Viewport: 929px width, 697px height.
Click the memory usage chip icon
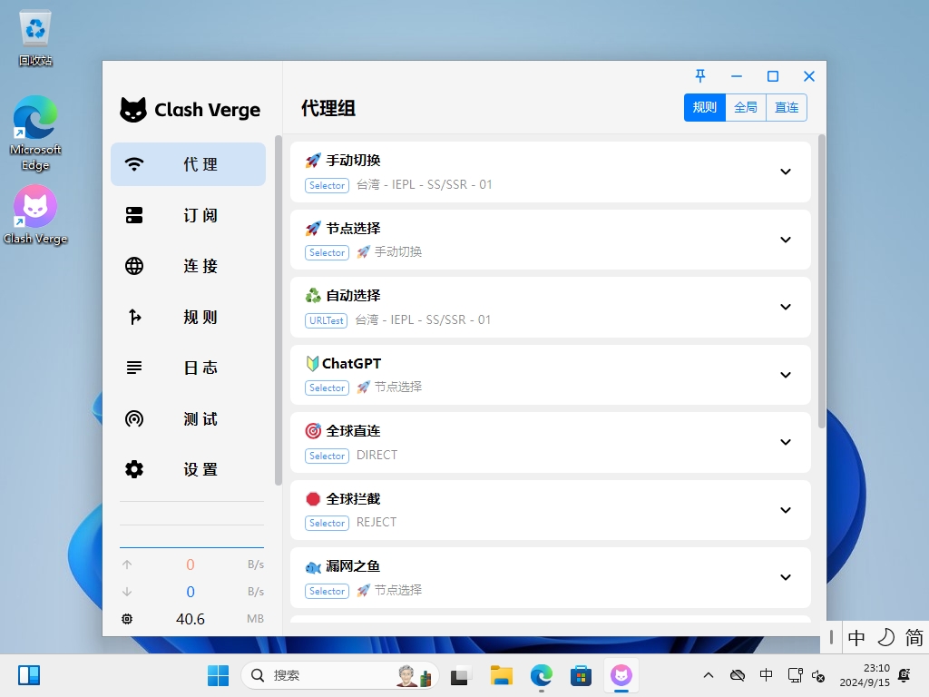127,619
